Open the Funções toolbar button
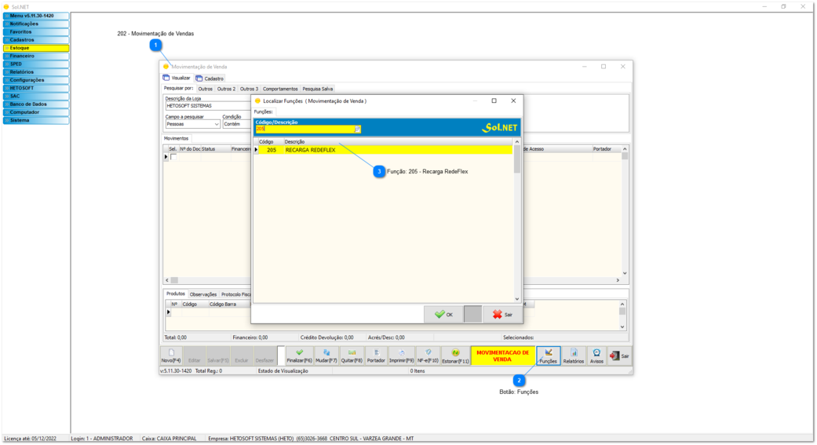Screen dimensions: 817x445 click(x=548, y=356)
